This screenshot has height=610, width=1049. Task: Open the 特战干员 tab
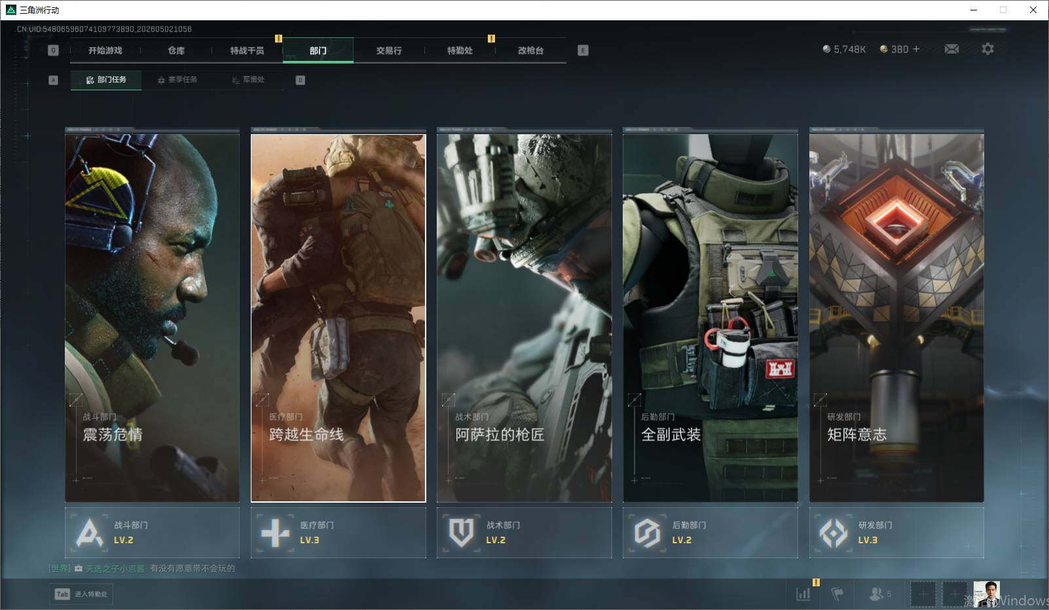pyautogui.click(x=247, y=50)
